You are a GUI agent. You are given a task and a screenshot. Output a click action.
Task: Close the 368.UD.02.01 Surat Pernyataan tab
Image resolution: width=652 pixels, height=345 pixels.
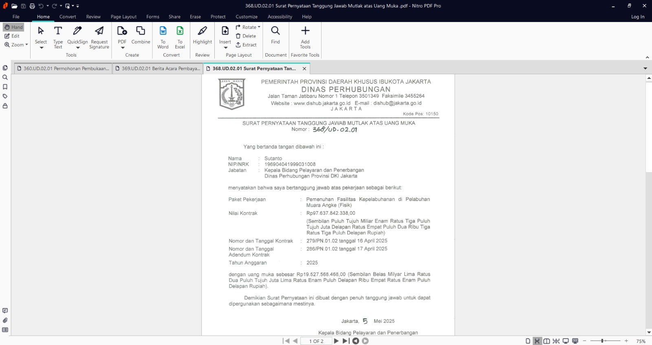point(304,69)
